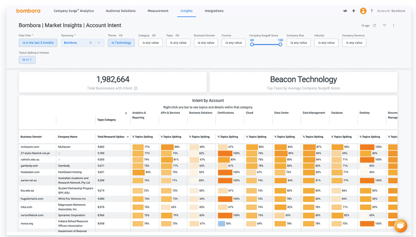The height and width of the screenshot is (237, 416).
Task: Click the 9,862 research spikes value
Action: [101, 147]
